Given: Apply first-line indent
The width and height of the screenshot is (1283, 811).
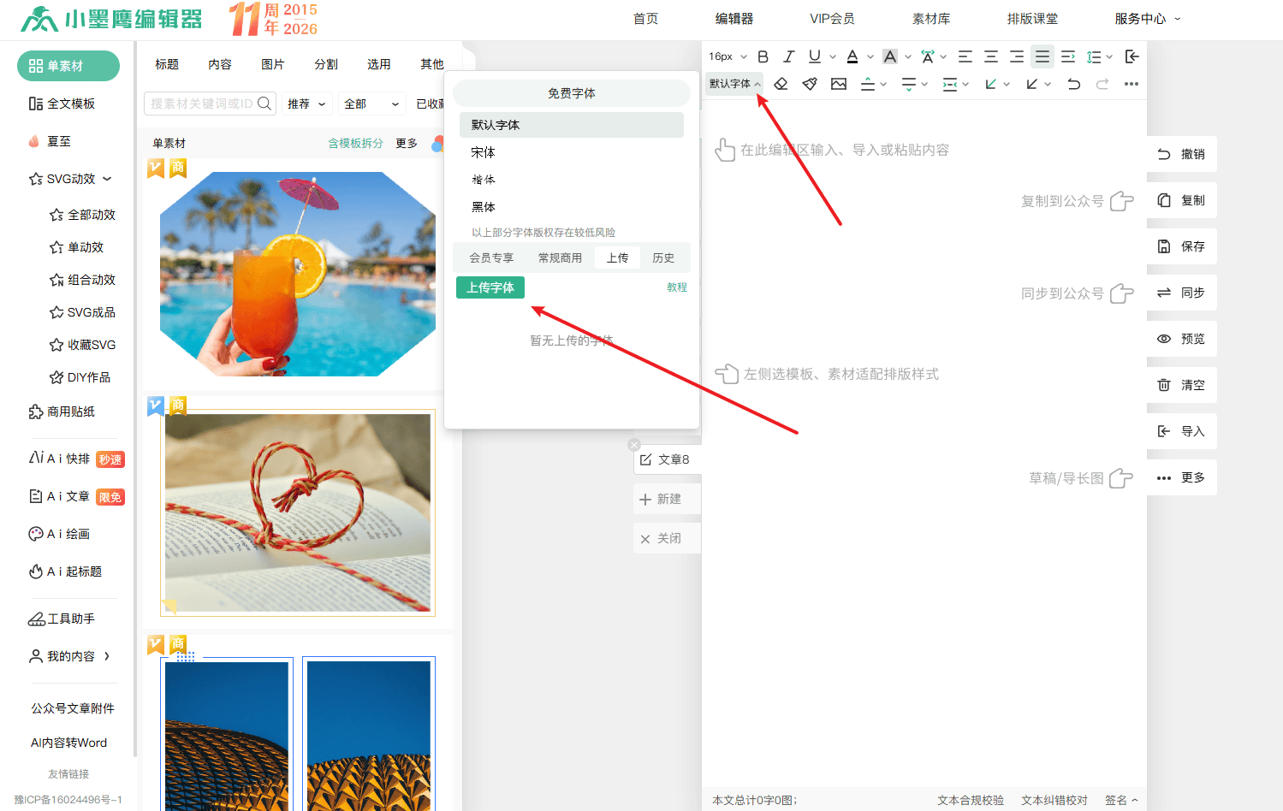Looking at the screenshot, I should tap(1068, 56).
